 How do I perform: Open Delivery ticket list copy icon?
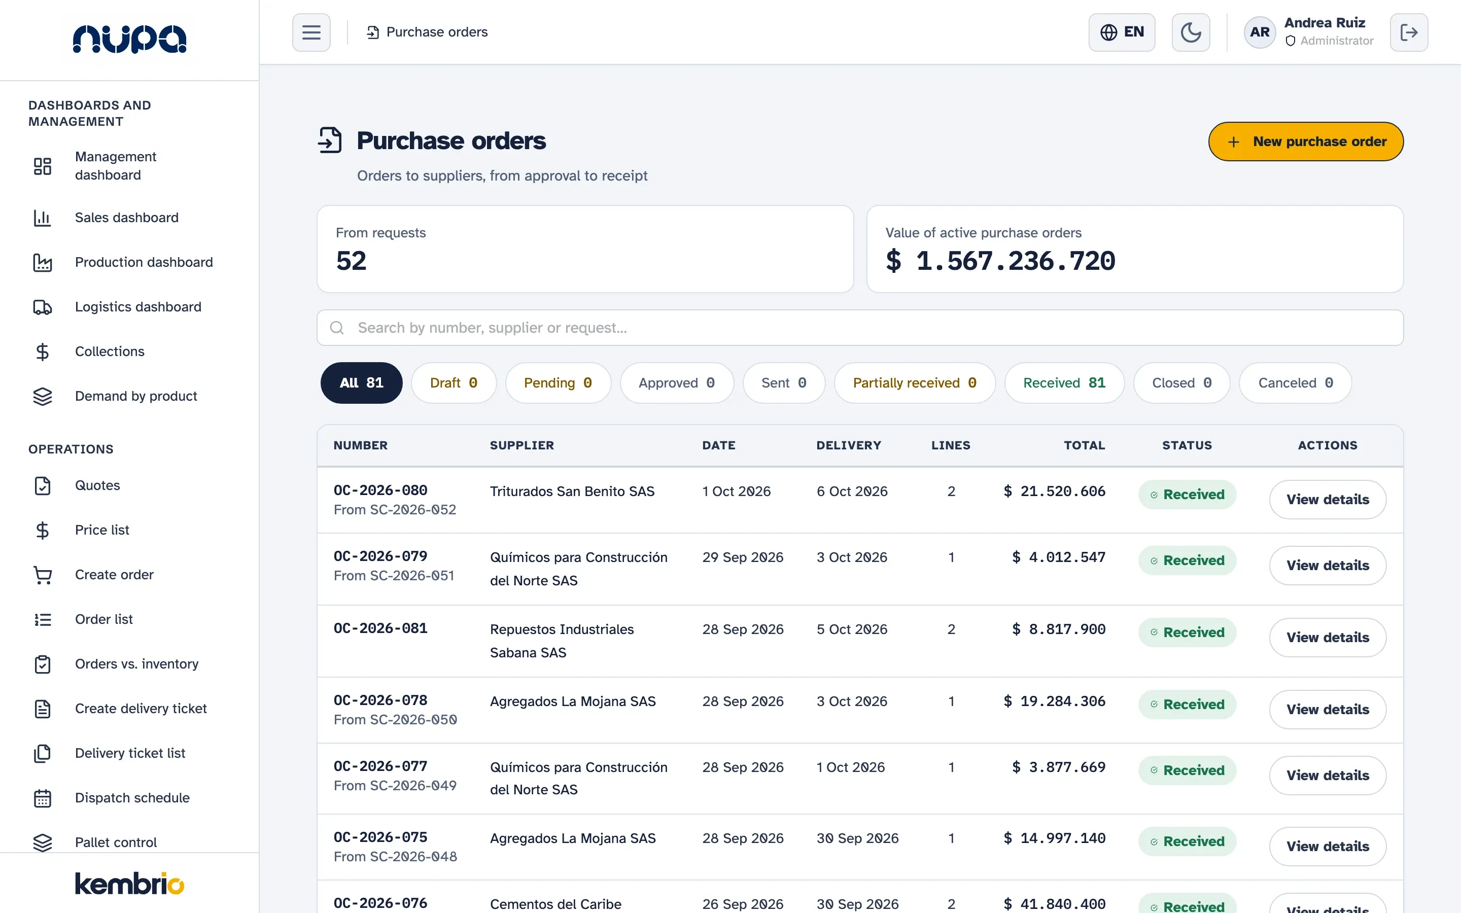pos(42,754)
